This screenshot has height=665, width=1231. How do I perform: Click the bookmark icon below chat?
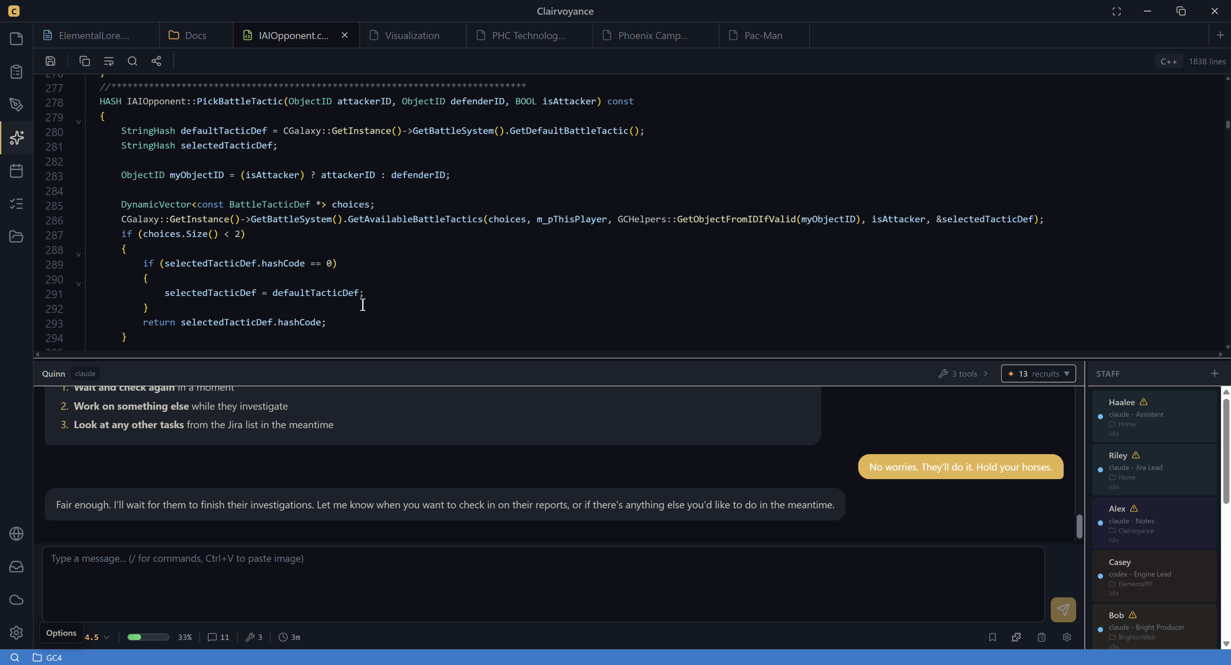click(x=992, y=637)
